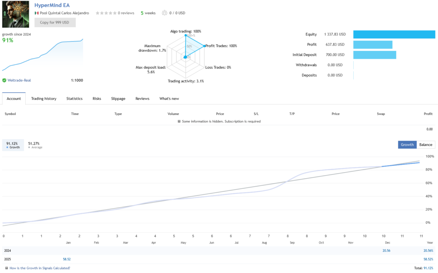Click the 2025 Jan value 58.52
Image resolution: width=438 pixels, height=273 pixels.
[x=67, y=259]
